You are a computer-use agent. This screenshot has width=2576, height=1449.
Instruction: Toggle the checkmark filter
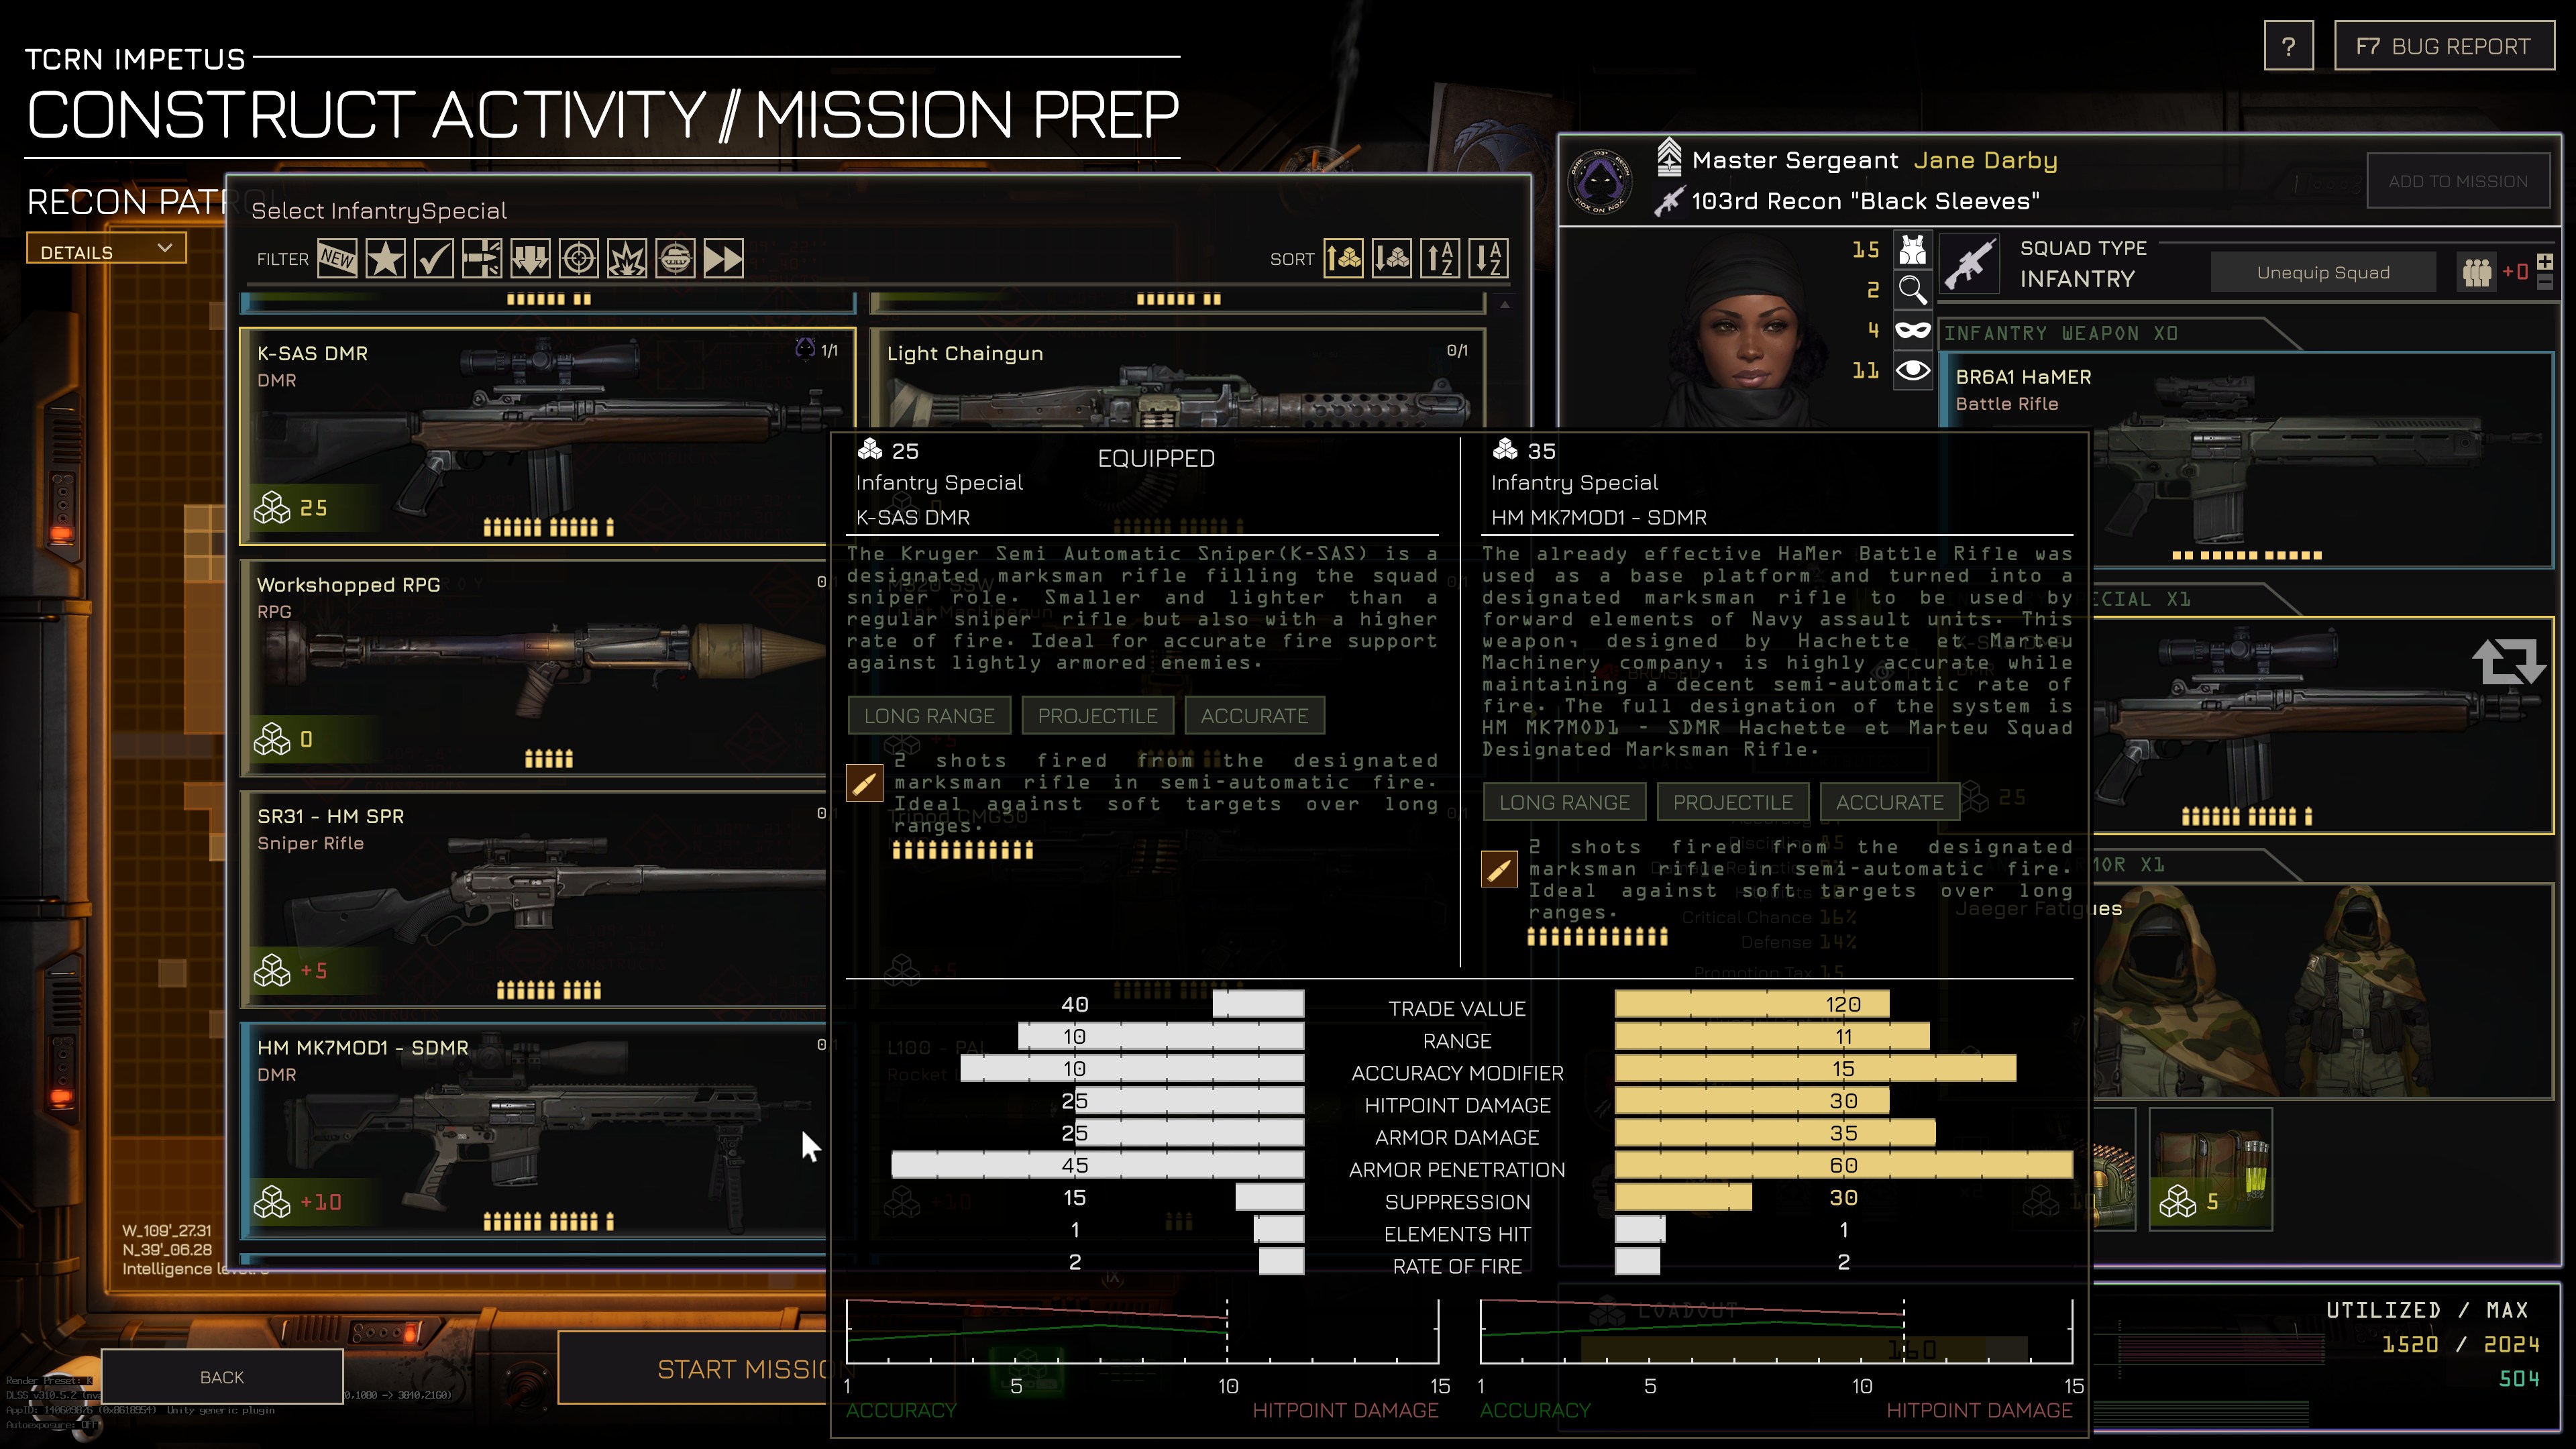click(433, 259)
